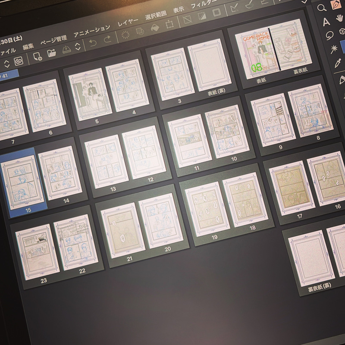Image resolution: width=345 pixels, height=345 pixels.
Task: Select page 21 thumbnail
Action: [x=124, y=231]
